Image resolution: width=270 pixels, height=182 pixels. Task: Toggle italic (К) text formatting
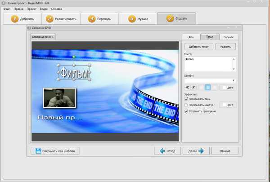tap(193, 88)
